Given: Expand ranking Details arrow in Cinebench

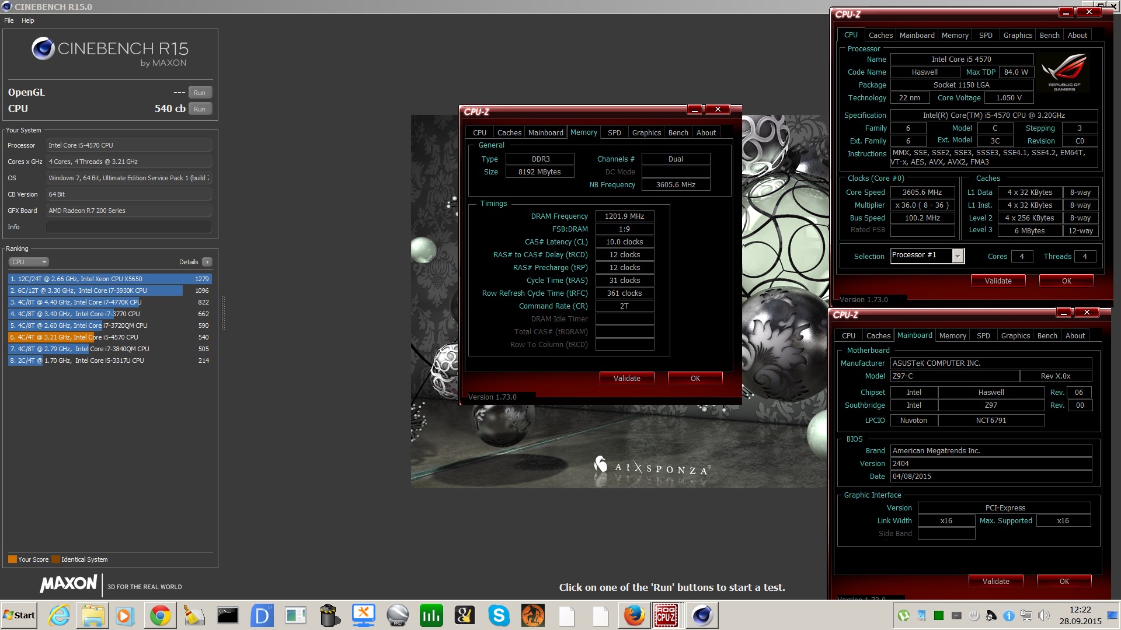Looking at the screenshot, I should (x=207, y=262).
